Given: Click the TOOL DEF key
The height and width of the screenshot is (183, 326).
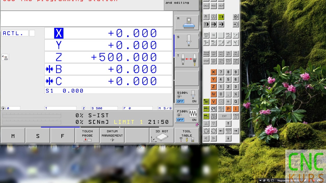Looking at the screenshot, I should (213, 61).
